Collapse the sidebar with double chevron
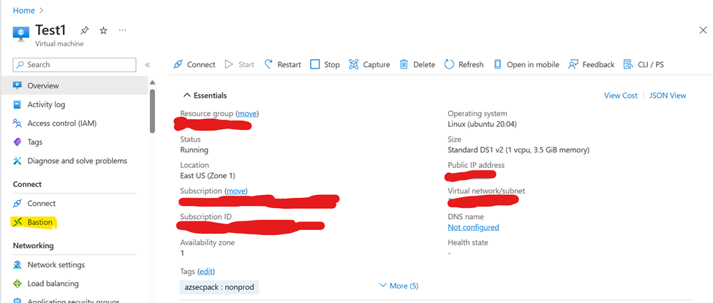 [x=147, y=65]
